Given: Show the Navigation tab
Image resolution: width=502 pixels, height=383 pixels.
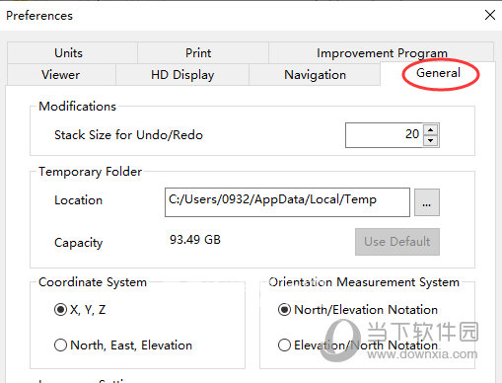Looking at the screenshot, I should [315, 75].
